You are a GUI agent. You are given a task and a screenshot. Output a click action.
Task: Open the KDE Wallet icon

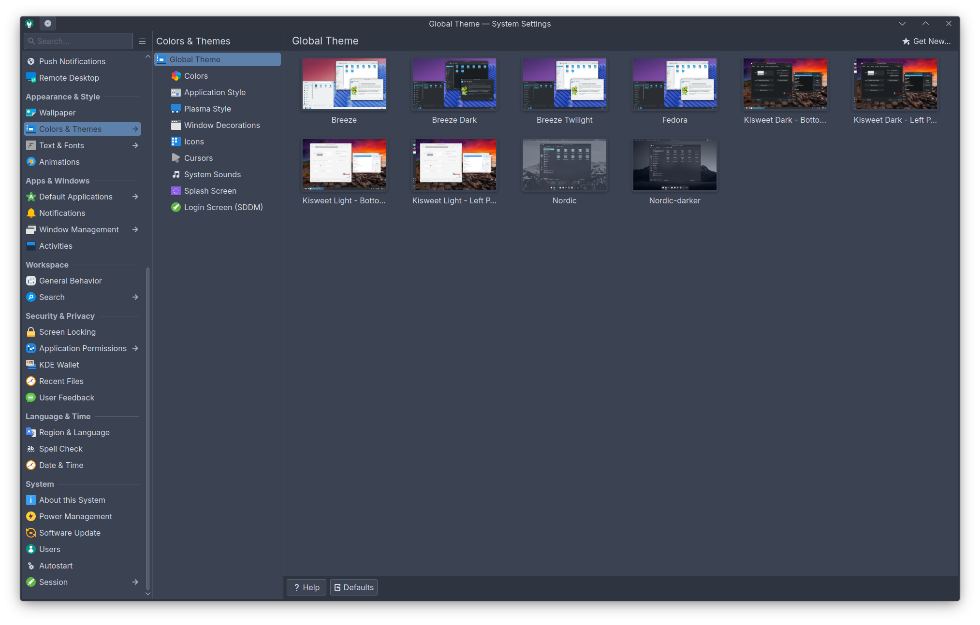click(31, 365)
